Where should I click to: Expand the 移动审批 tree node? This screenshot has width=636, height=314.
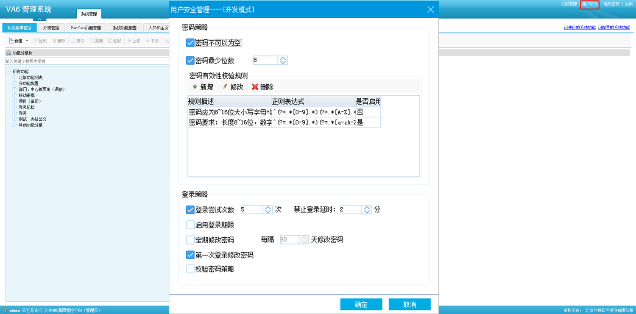14,95
